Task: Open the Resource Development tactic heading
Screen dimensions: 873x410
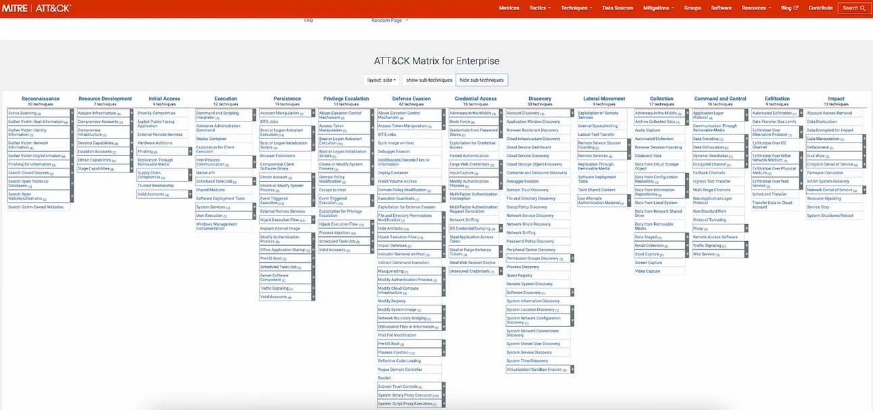Action: click(x=105, y=99)
